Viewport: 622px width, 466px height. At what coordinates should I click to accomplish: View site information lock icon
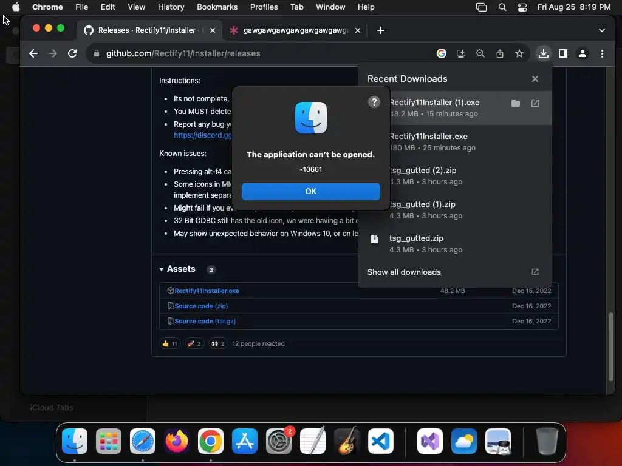point(96,53)
